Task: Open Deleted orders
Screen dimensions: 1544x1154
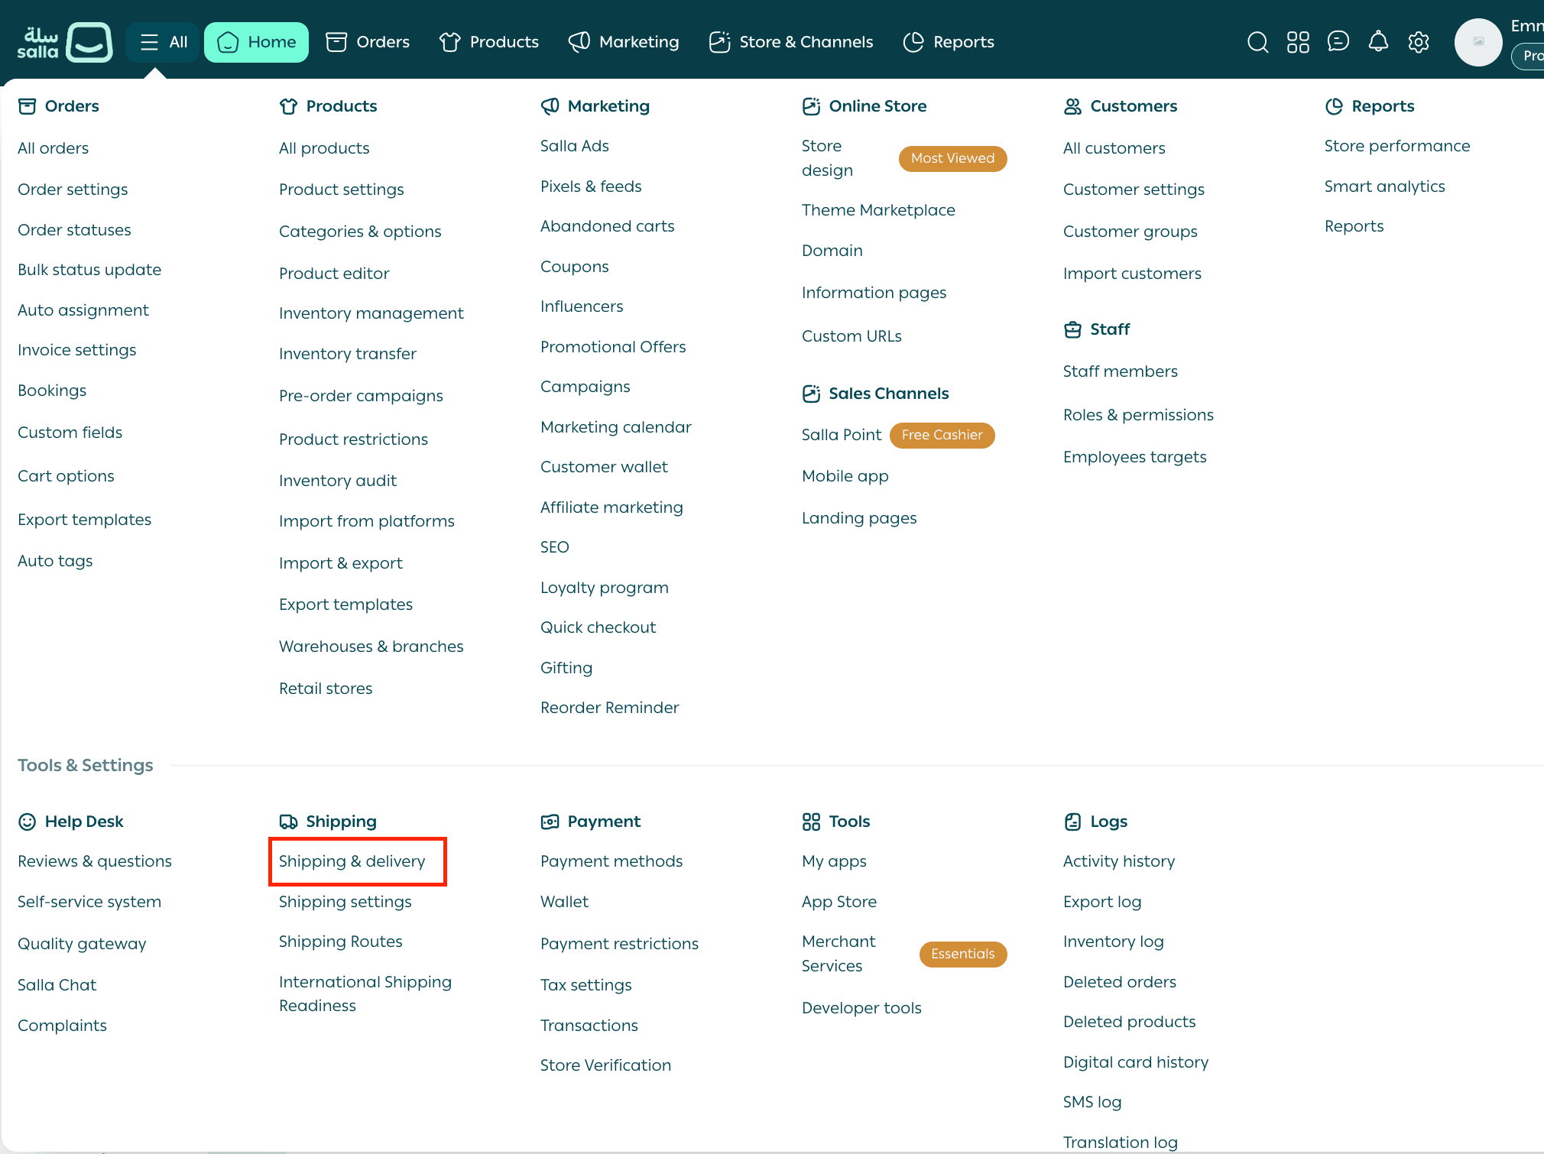Action: [x=1119, y=982]
